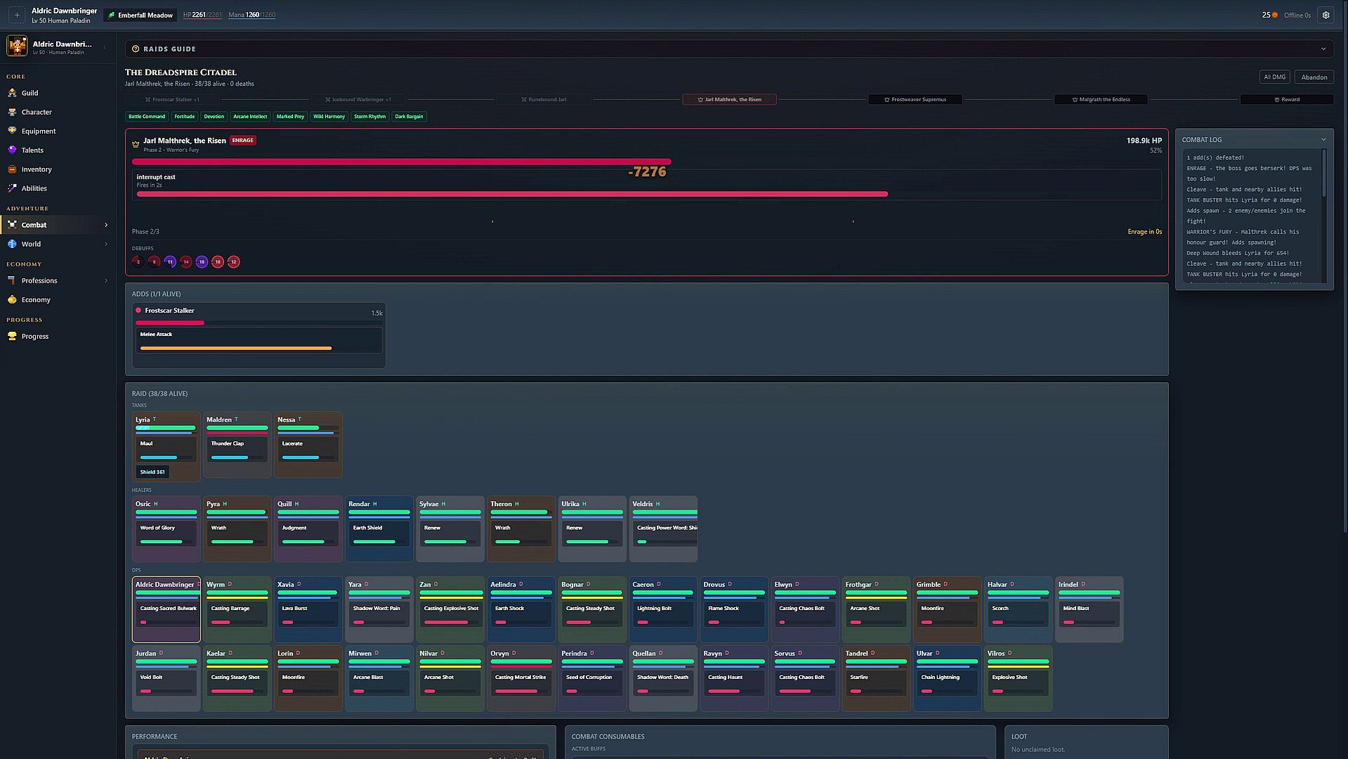The width and height of the screenshot is (1348, 759).
Task: Collapse the Combat Log panel
Action: coord(1323,140)
